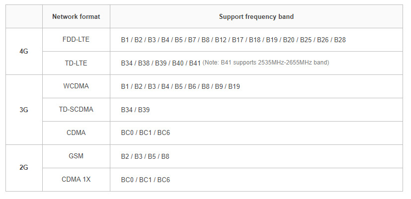Select the 2G generation cell
411x199 pixels.
point(24,168)
